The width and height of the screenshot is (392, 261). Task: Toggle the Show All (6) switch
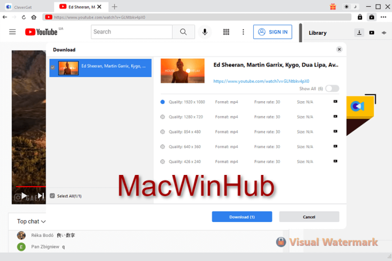[x=332, y=88]
